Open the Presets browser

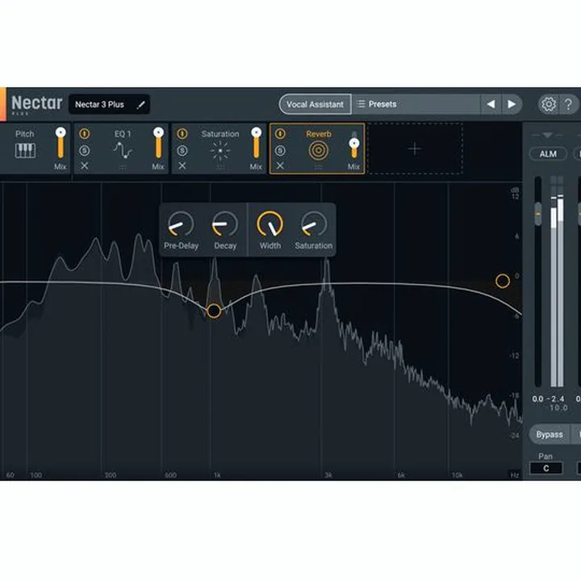pos(416,104)
